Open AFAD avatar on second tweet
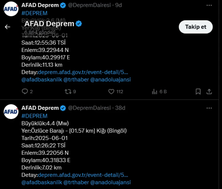 pos(11,112)
